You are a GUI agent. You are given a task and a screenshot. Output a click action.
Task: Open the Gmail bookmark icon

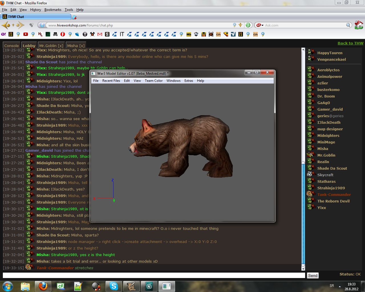click(100, 34)
